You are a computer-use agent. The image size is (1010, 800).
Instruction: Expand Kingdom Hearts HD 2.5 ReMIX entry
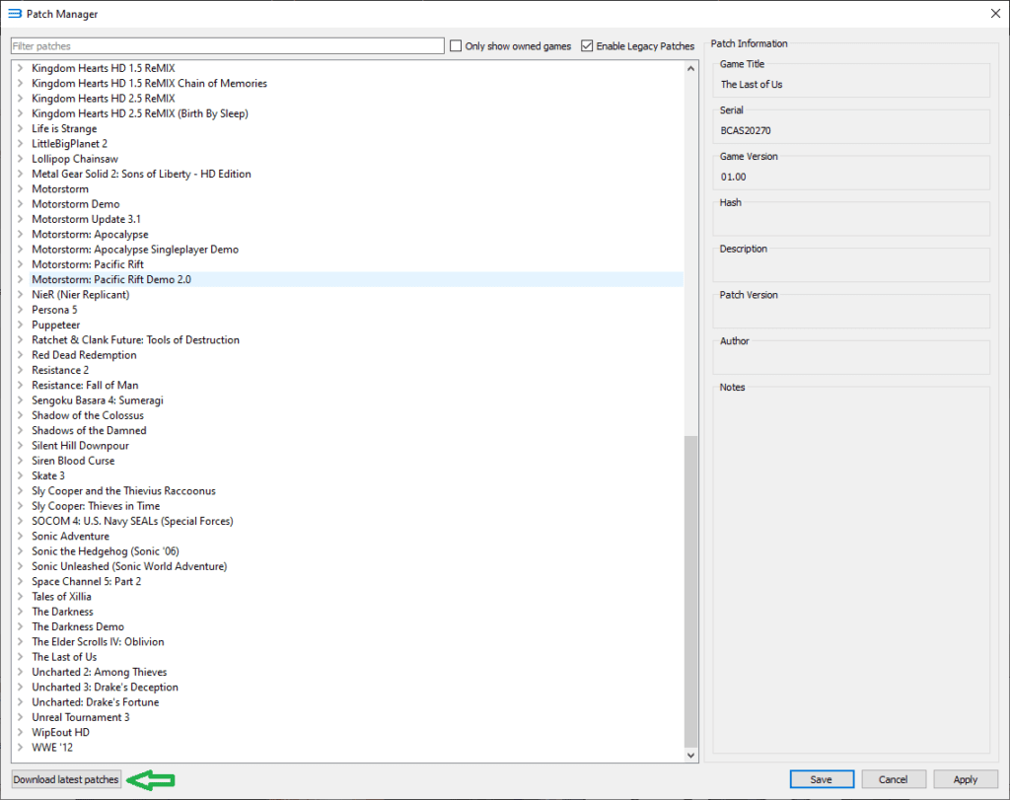(x=20, y=98)
